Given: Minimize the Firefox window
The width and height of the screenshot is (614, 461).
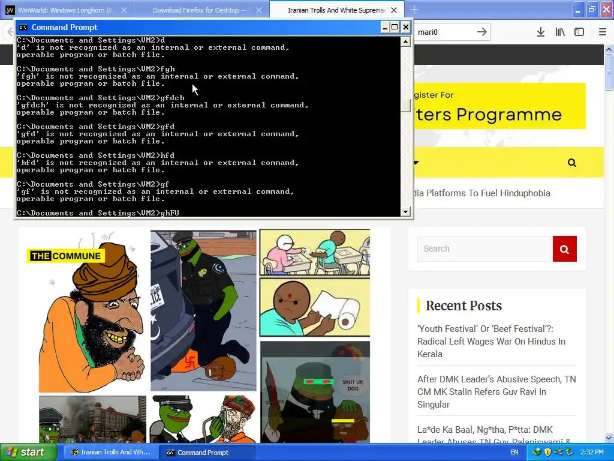Looking at the screenshot, I should tap(577, 10).
